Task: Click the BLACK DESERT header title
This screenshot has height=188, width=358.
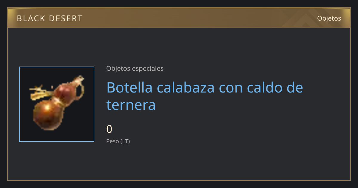Action: 50,19
